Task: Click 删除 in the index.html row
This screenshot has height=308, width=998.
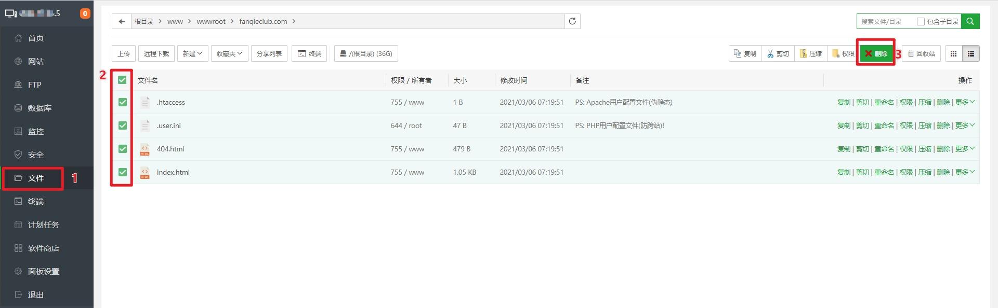Action: [x=943, y=172]
